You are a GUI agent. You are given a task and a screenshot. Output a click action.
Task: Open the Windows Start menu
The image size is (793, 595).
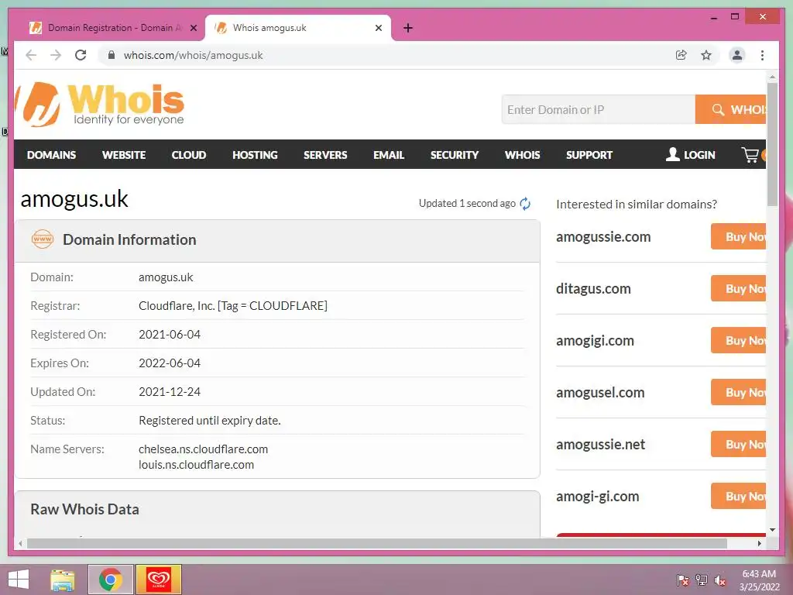pos(19,580)
